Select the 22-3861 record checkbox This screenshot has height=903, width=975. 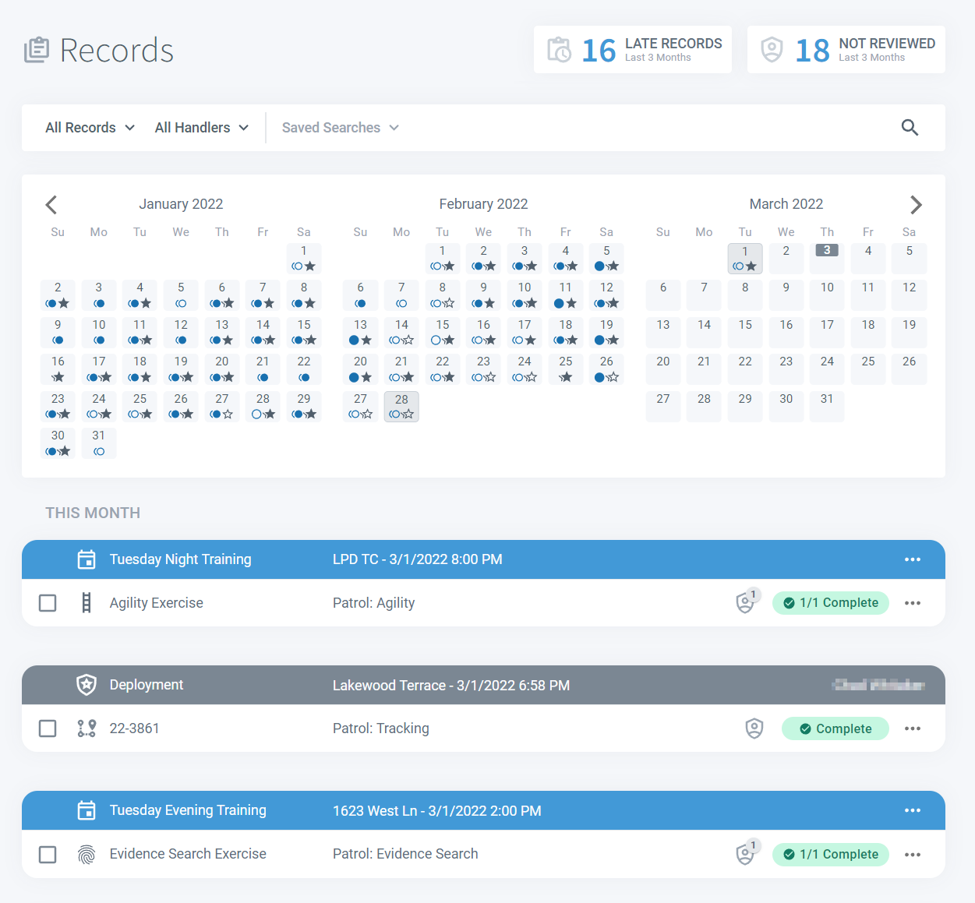[48, 728]
